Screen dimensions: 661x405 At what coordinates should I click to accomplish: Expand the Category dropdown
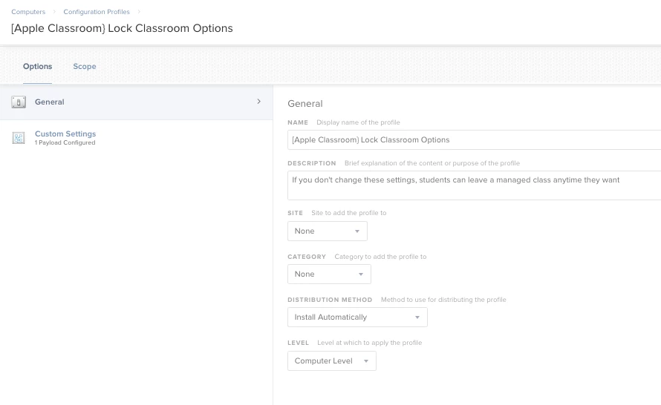(328, 274)
